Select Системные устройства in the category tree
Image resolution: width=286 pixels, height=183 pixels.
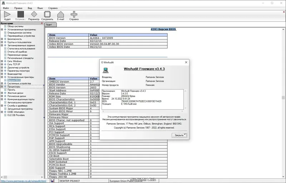coord(19,83)
